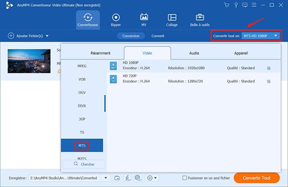The image size is (288, 187).
Task: Click Ajouter Fichier(s) button
Action: 25,36
